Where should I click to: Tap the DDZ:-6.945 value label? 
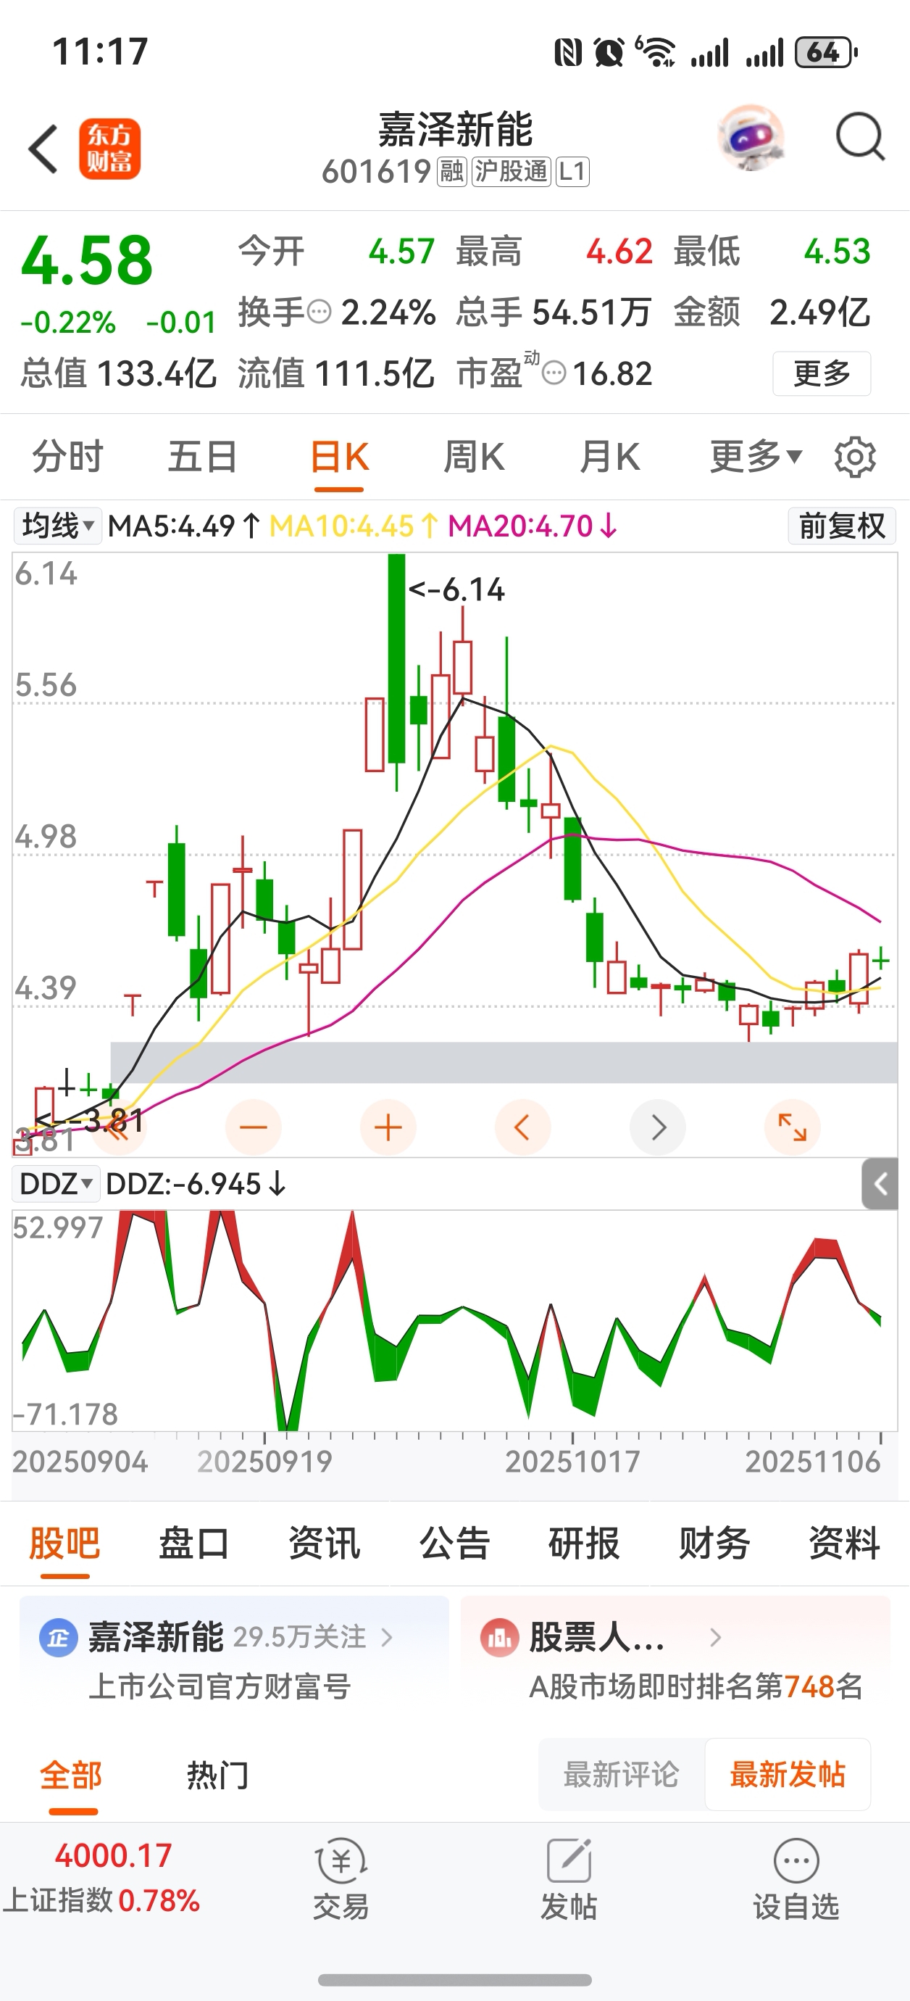point(196,1185)
